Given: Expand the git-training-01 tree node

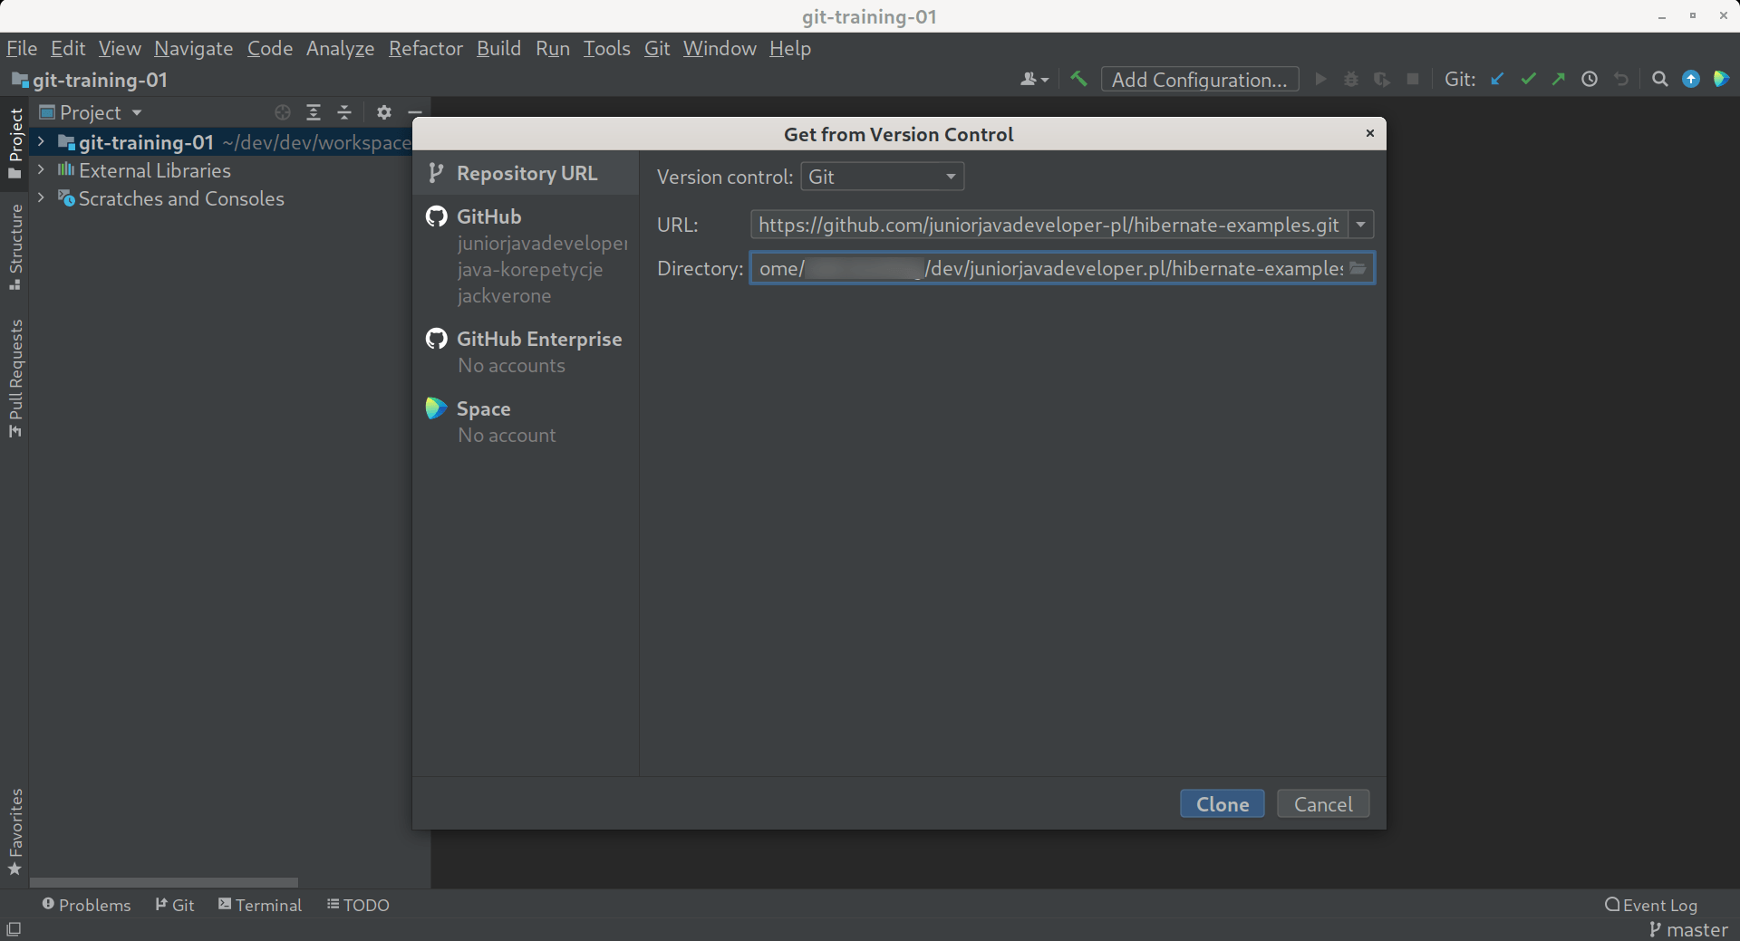Looking at the screenshot, I should point(41,142).
